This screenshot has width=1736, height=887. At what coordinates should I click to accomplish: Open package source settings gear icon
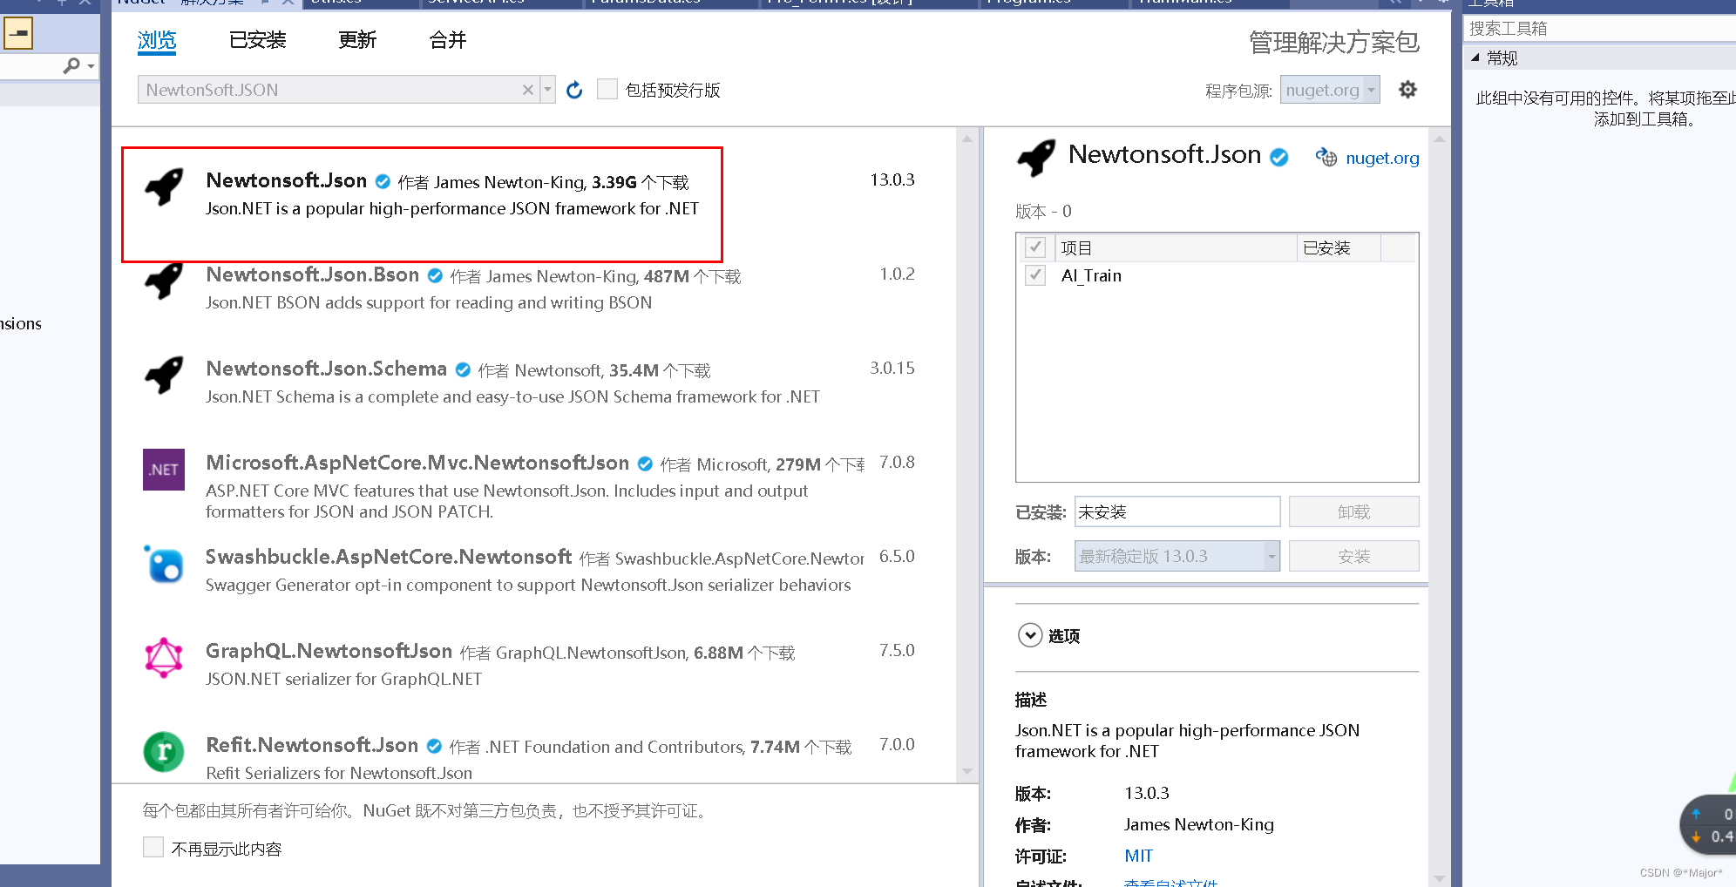click(x=1407, y=90)
